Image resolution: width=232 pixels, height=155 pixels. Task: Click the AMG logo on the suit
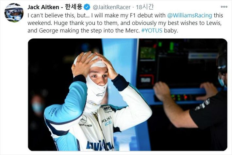pos(86,125)
